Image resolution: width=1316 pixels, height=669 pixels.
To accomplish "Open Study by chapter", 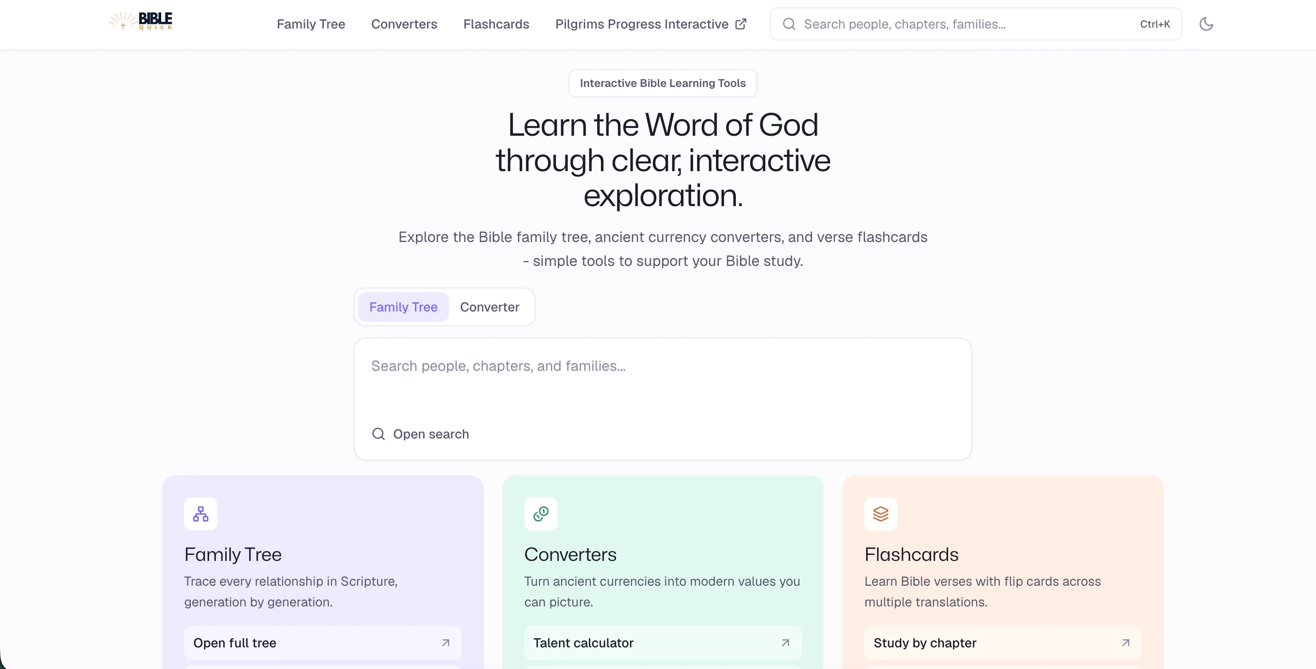I will 1002,643.
